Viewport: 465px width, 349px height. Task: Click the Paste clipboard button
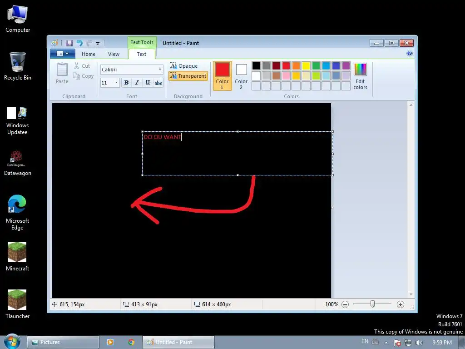point(62,73)
